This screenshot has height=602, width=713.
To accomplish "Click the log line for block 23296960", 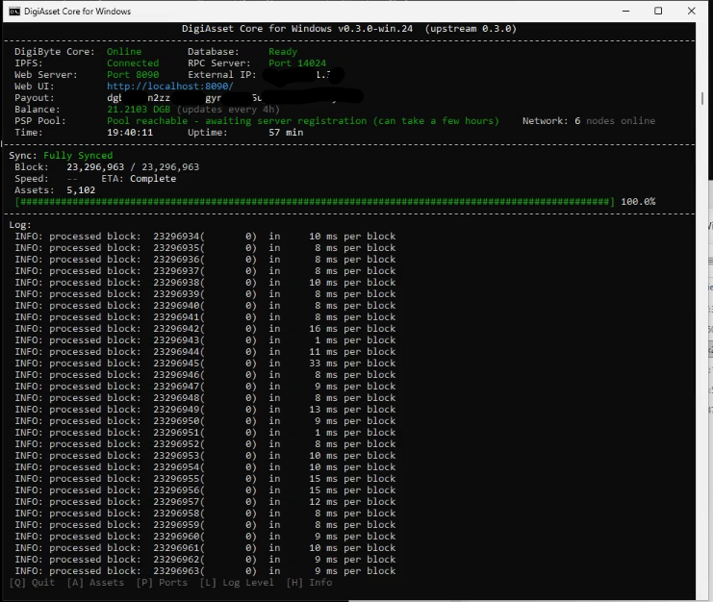I will [205, 537].
